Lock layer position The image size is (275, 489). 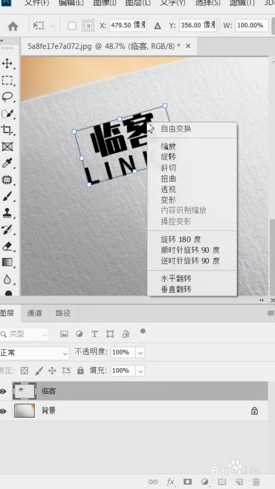[x=52, y=371]
